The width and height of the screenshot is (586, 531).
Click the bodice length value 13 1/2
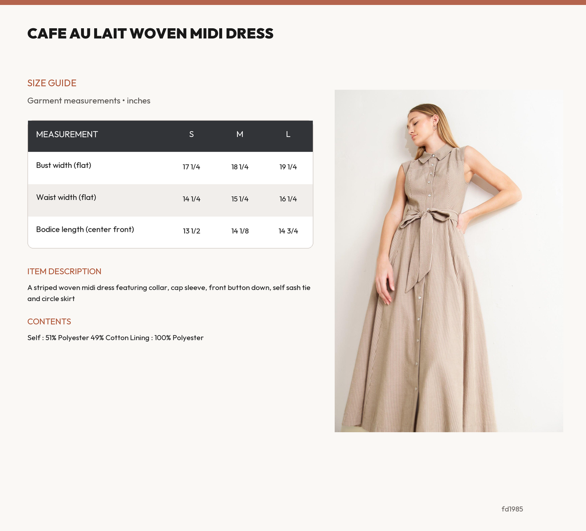point(191,231)
